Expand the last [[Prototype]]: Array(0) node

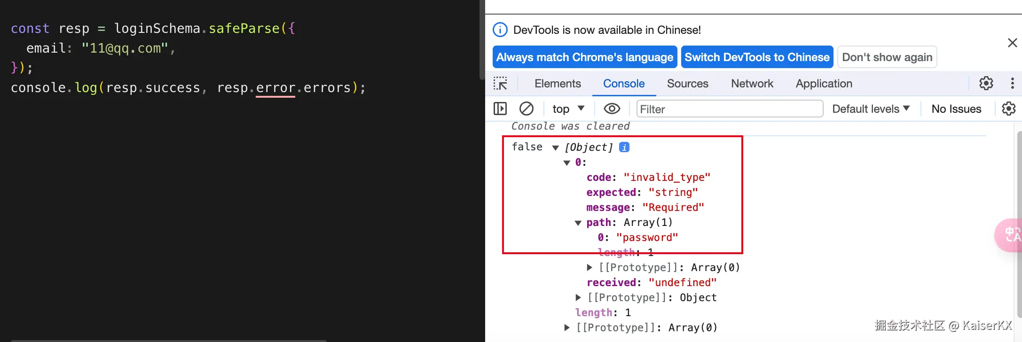click(567, 327)
